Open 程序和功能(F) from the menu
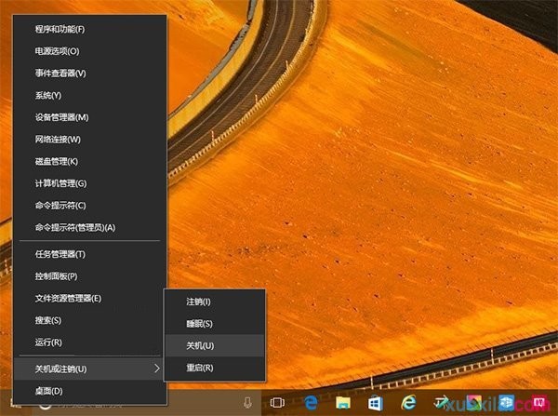Image resolution: width=558 pixels, height=416 pixels. tap(60, 29)
